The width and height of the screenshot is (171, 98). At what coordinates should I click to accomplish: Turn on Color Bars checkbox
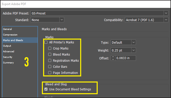[50, 67]
